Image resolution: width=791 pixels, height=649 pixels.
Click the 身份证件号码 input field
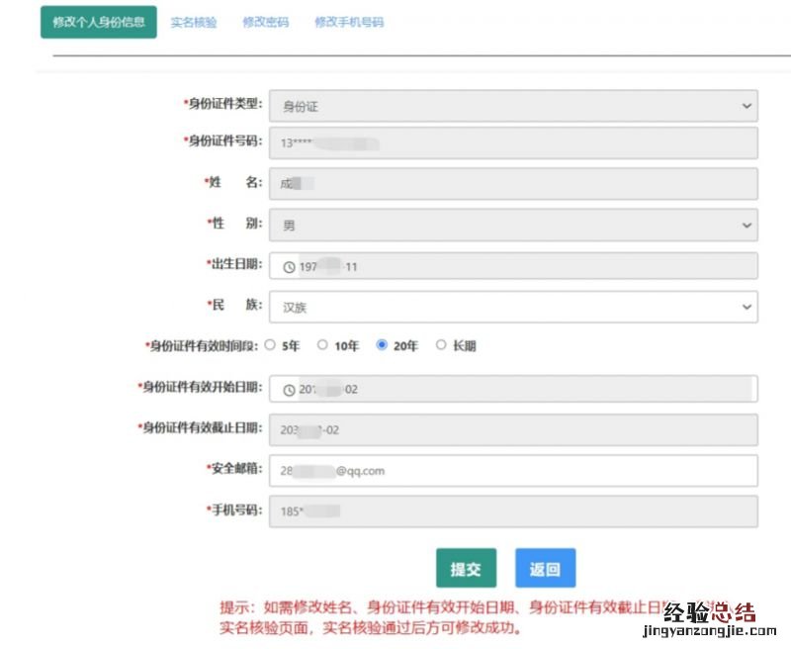pos(513,142)
